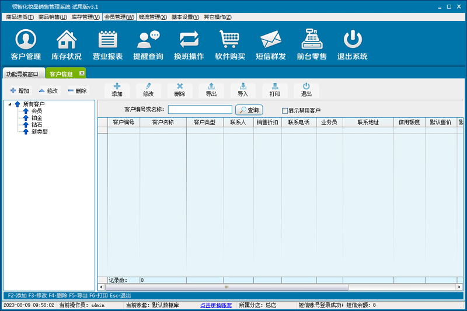Focus the 客户编号或名称 input field
The height and width of the screenshot is (311, 467).
(200, 110)
